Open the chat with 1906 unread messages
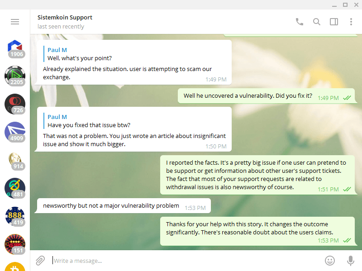 coord(15,48)
